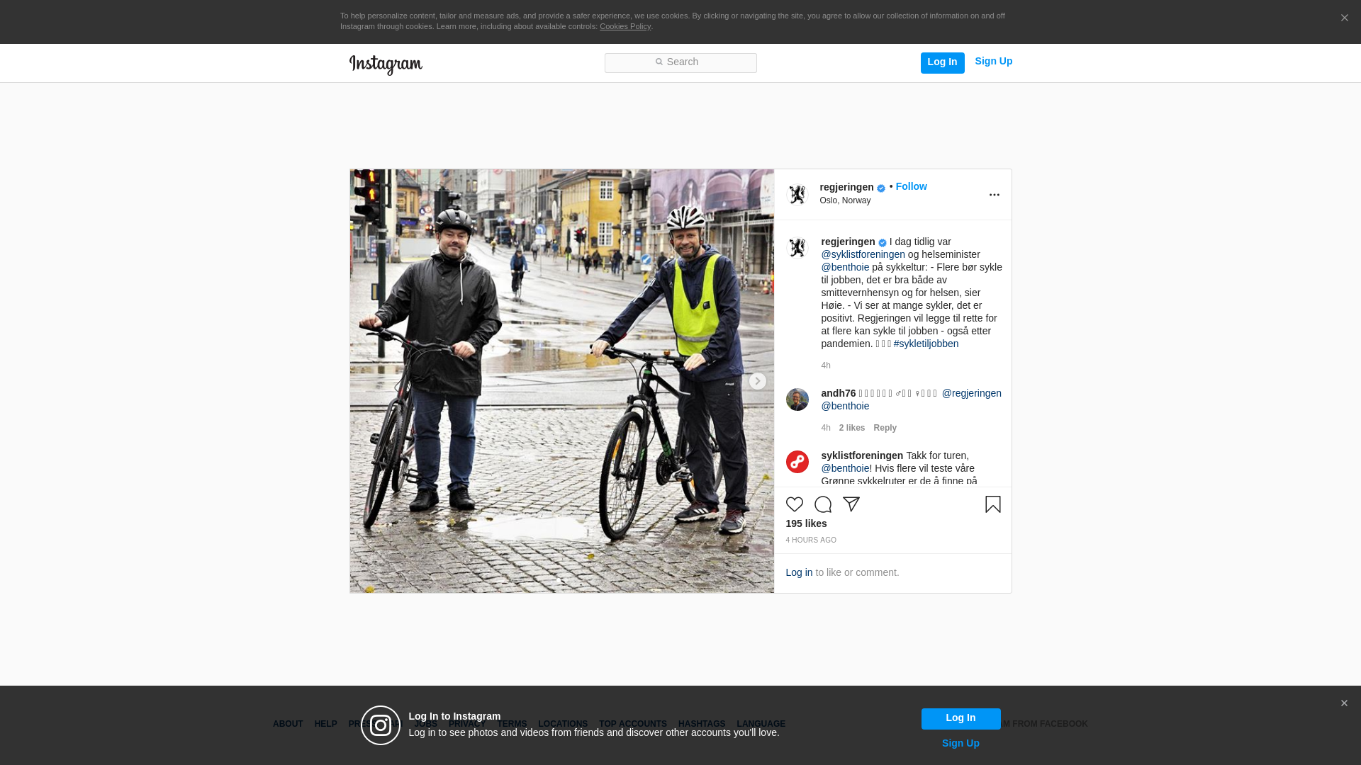Reply to andh76 comment
Viewport: 1361px width, 765px height.
point(885,428)
